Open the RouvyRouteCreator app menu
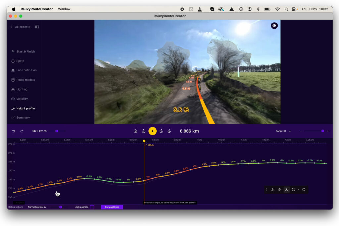The height and width of the screenshot is (226, 339). [x=36, y=9]
